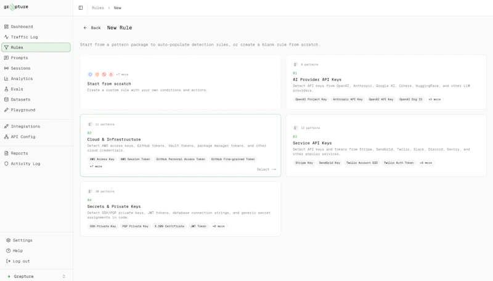493x281 pixels.
Task: Go Back to the rules list
Action: point(92,28)
